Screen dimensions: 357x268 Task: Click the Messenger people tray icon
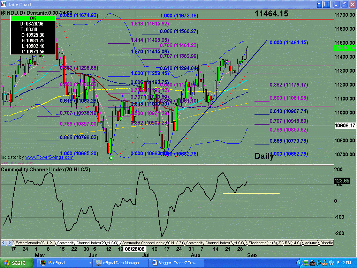click(331, 263)
